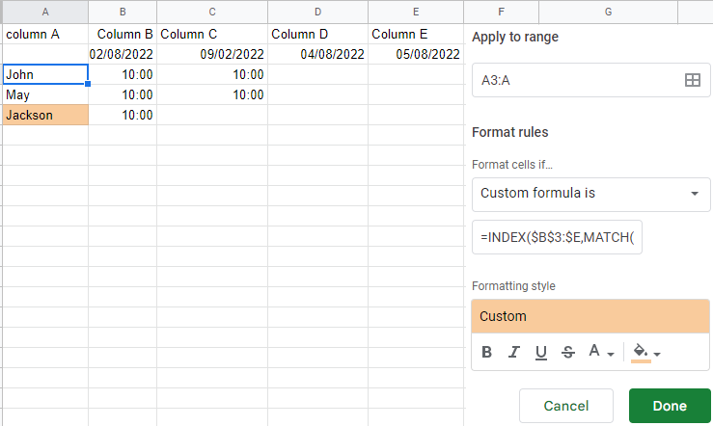Select column B header
The height and width of the screenshot is (426, 713).
[x=123, y=12]
